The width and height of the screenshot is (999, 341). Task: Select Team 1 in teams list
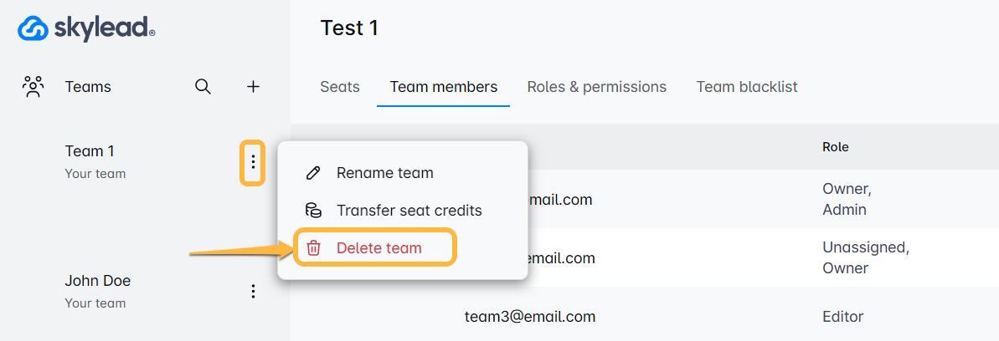coord(90,151)
